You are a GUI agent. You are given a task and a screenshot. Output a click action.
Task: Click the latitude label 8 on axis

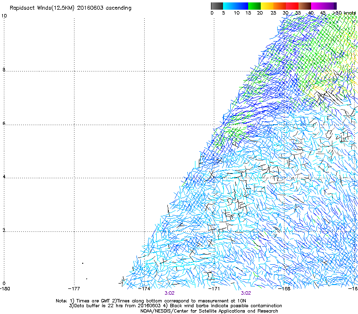pyautogui.click(x=4, y=70)
